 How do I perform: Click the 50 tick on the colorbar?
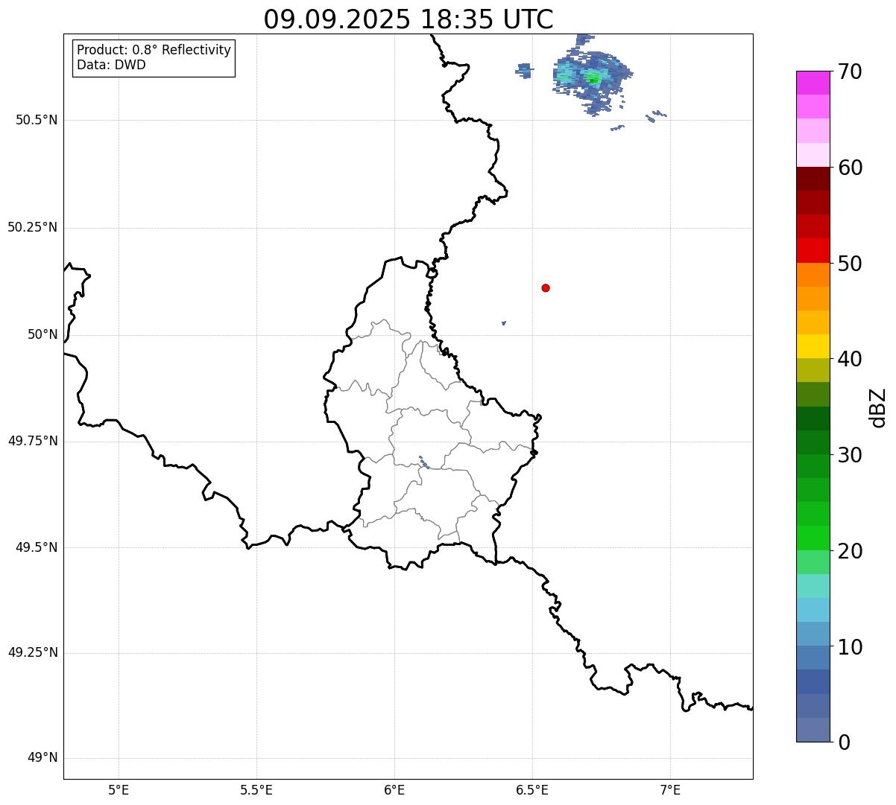[x=850, y=264]
